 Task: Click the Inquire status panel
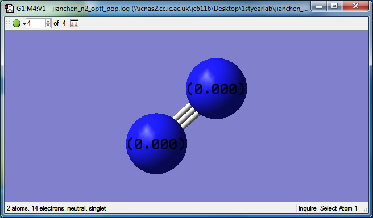(x=307, y=208)
